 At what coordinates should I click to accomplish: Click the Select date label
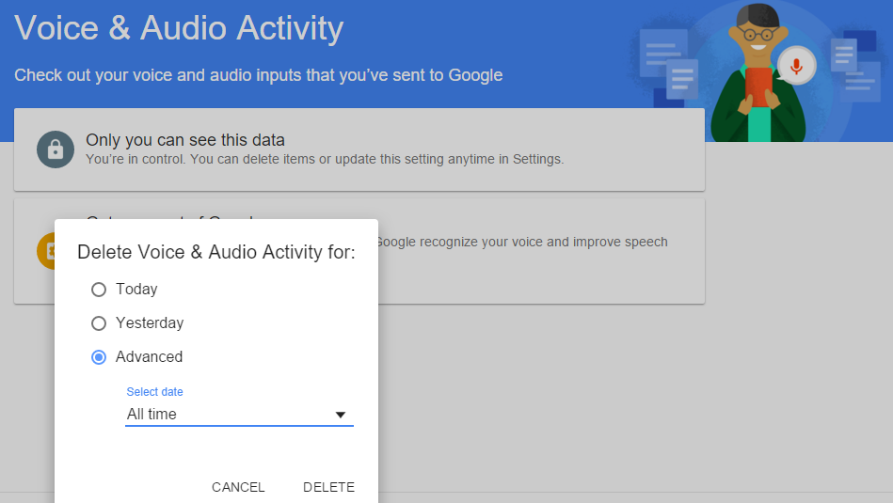[154, 391]
